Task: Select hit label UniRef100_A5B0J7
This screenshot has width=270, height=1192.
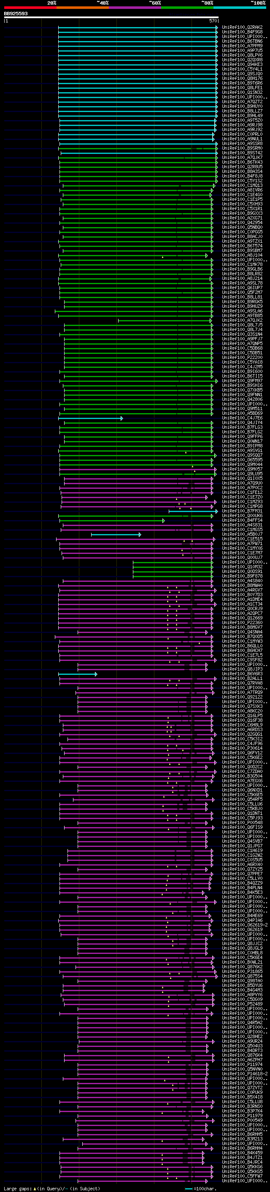Action: tap(242, 534)
